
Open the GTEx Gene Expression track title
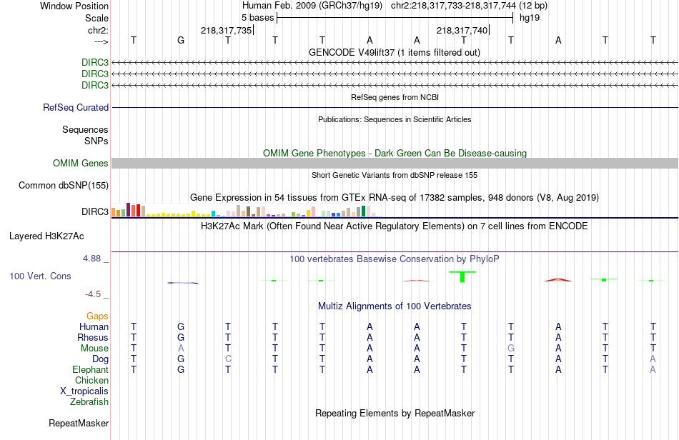pos(395,198)
